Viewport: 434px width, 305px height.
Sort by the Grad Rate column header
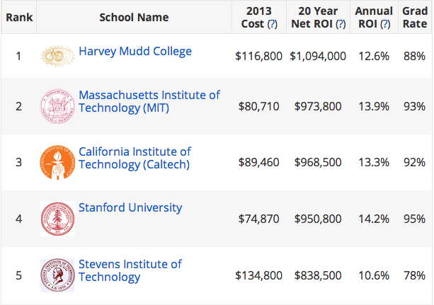tap(415, 18)
